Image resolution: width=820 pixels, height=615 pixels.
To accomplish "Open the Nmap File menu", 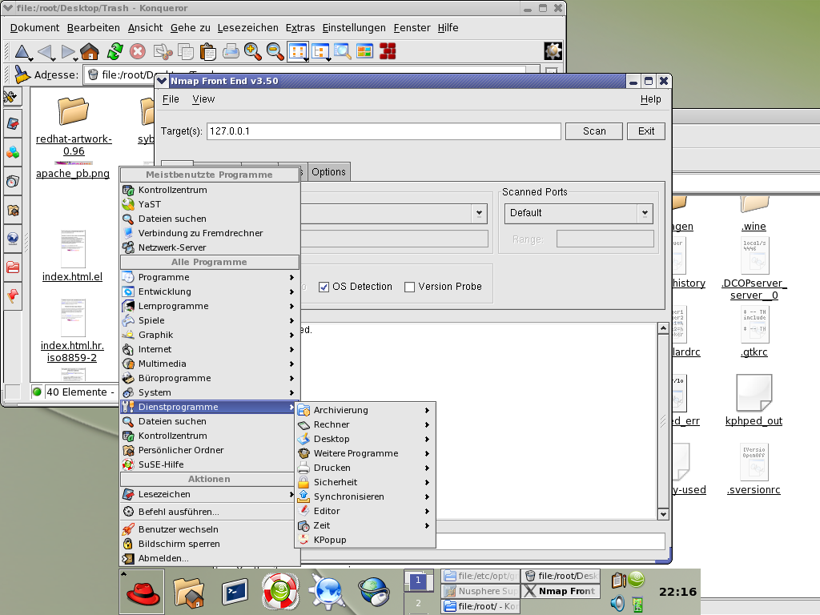I will point(171,98).
